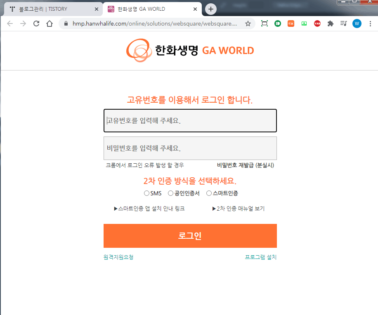This screenshot has height=315, width=378.
Task: Click the 한화생명 tab favicon
Action: click(x=111, y=9)
